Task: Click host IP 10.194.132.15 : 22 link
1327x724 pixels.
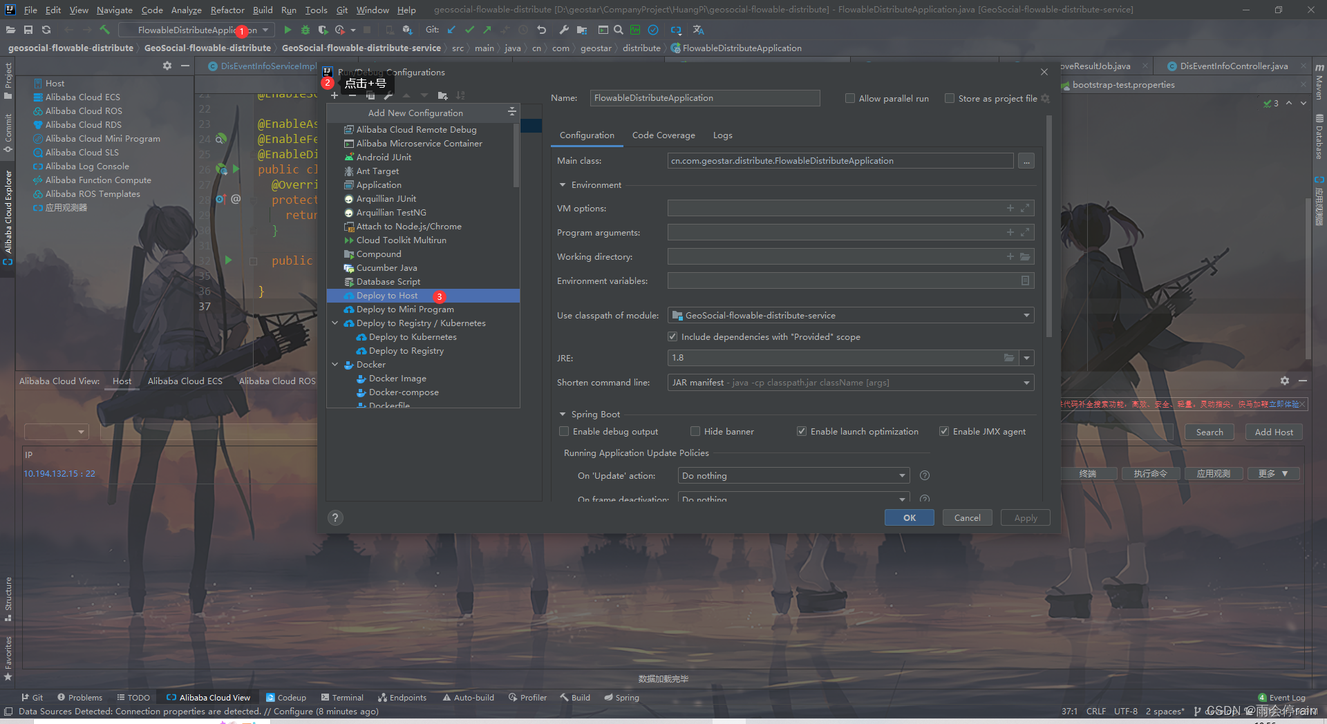Action: coord(59,474)
